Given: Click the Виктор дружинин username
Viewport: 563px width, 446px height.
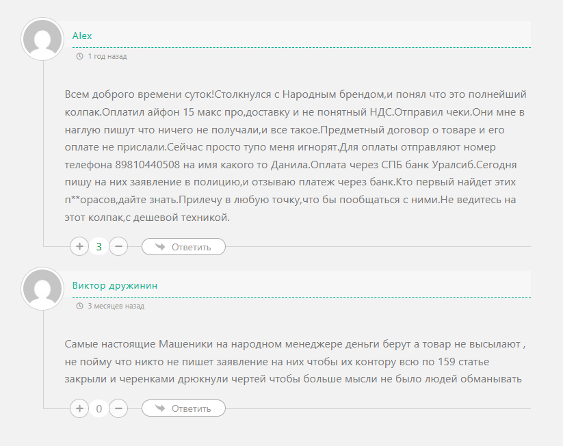Looking at the screenshot, I should click(115, 285).
